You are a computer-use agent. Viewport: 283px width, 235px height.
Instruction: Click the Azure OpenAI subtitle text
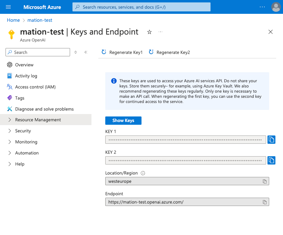[33, 40]
